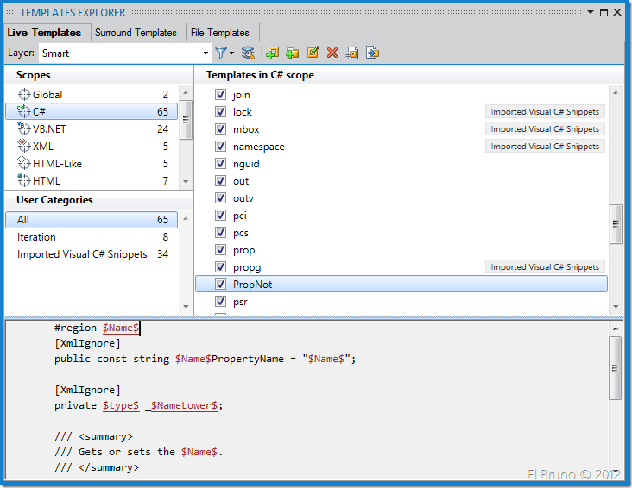Click the New Template toolbar icon
Screen dimensions: 632x488
tap(273, 53)
